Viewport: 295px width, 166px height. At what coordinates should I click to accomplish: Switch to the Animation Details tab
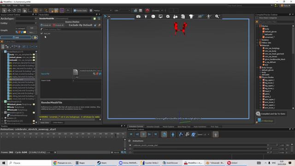click(153, 127)
